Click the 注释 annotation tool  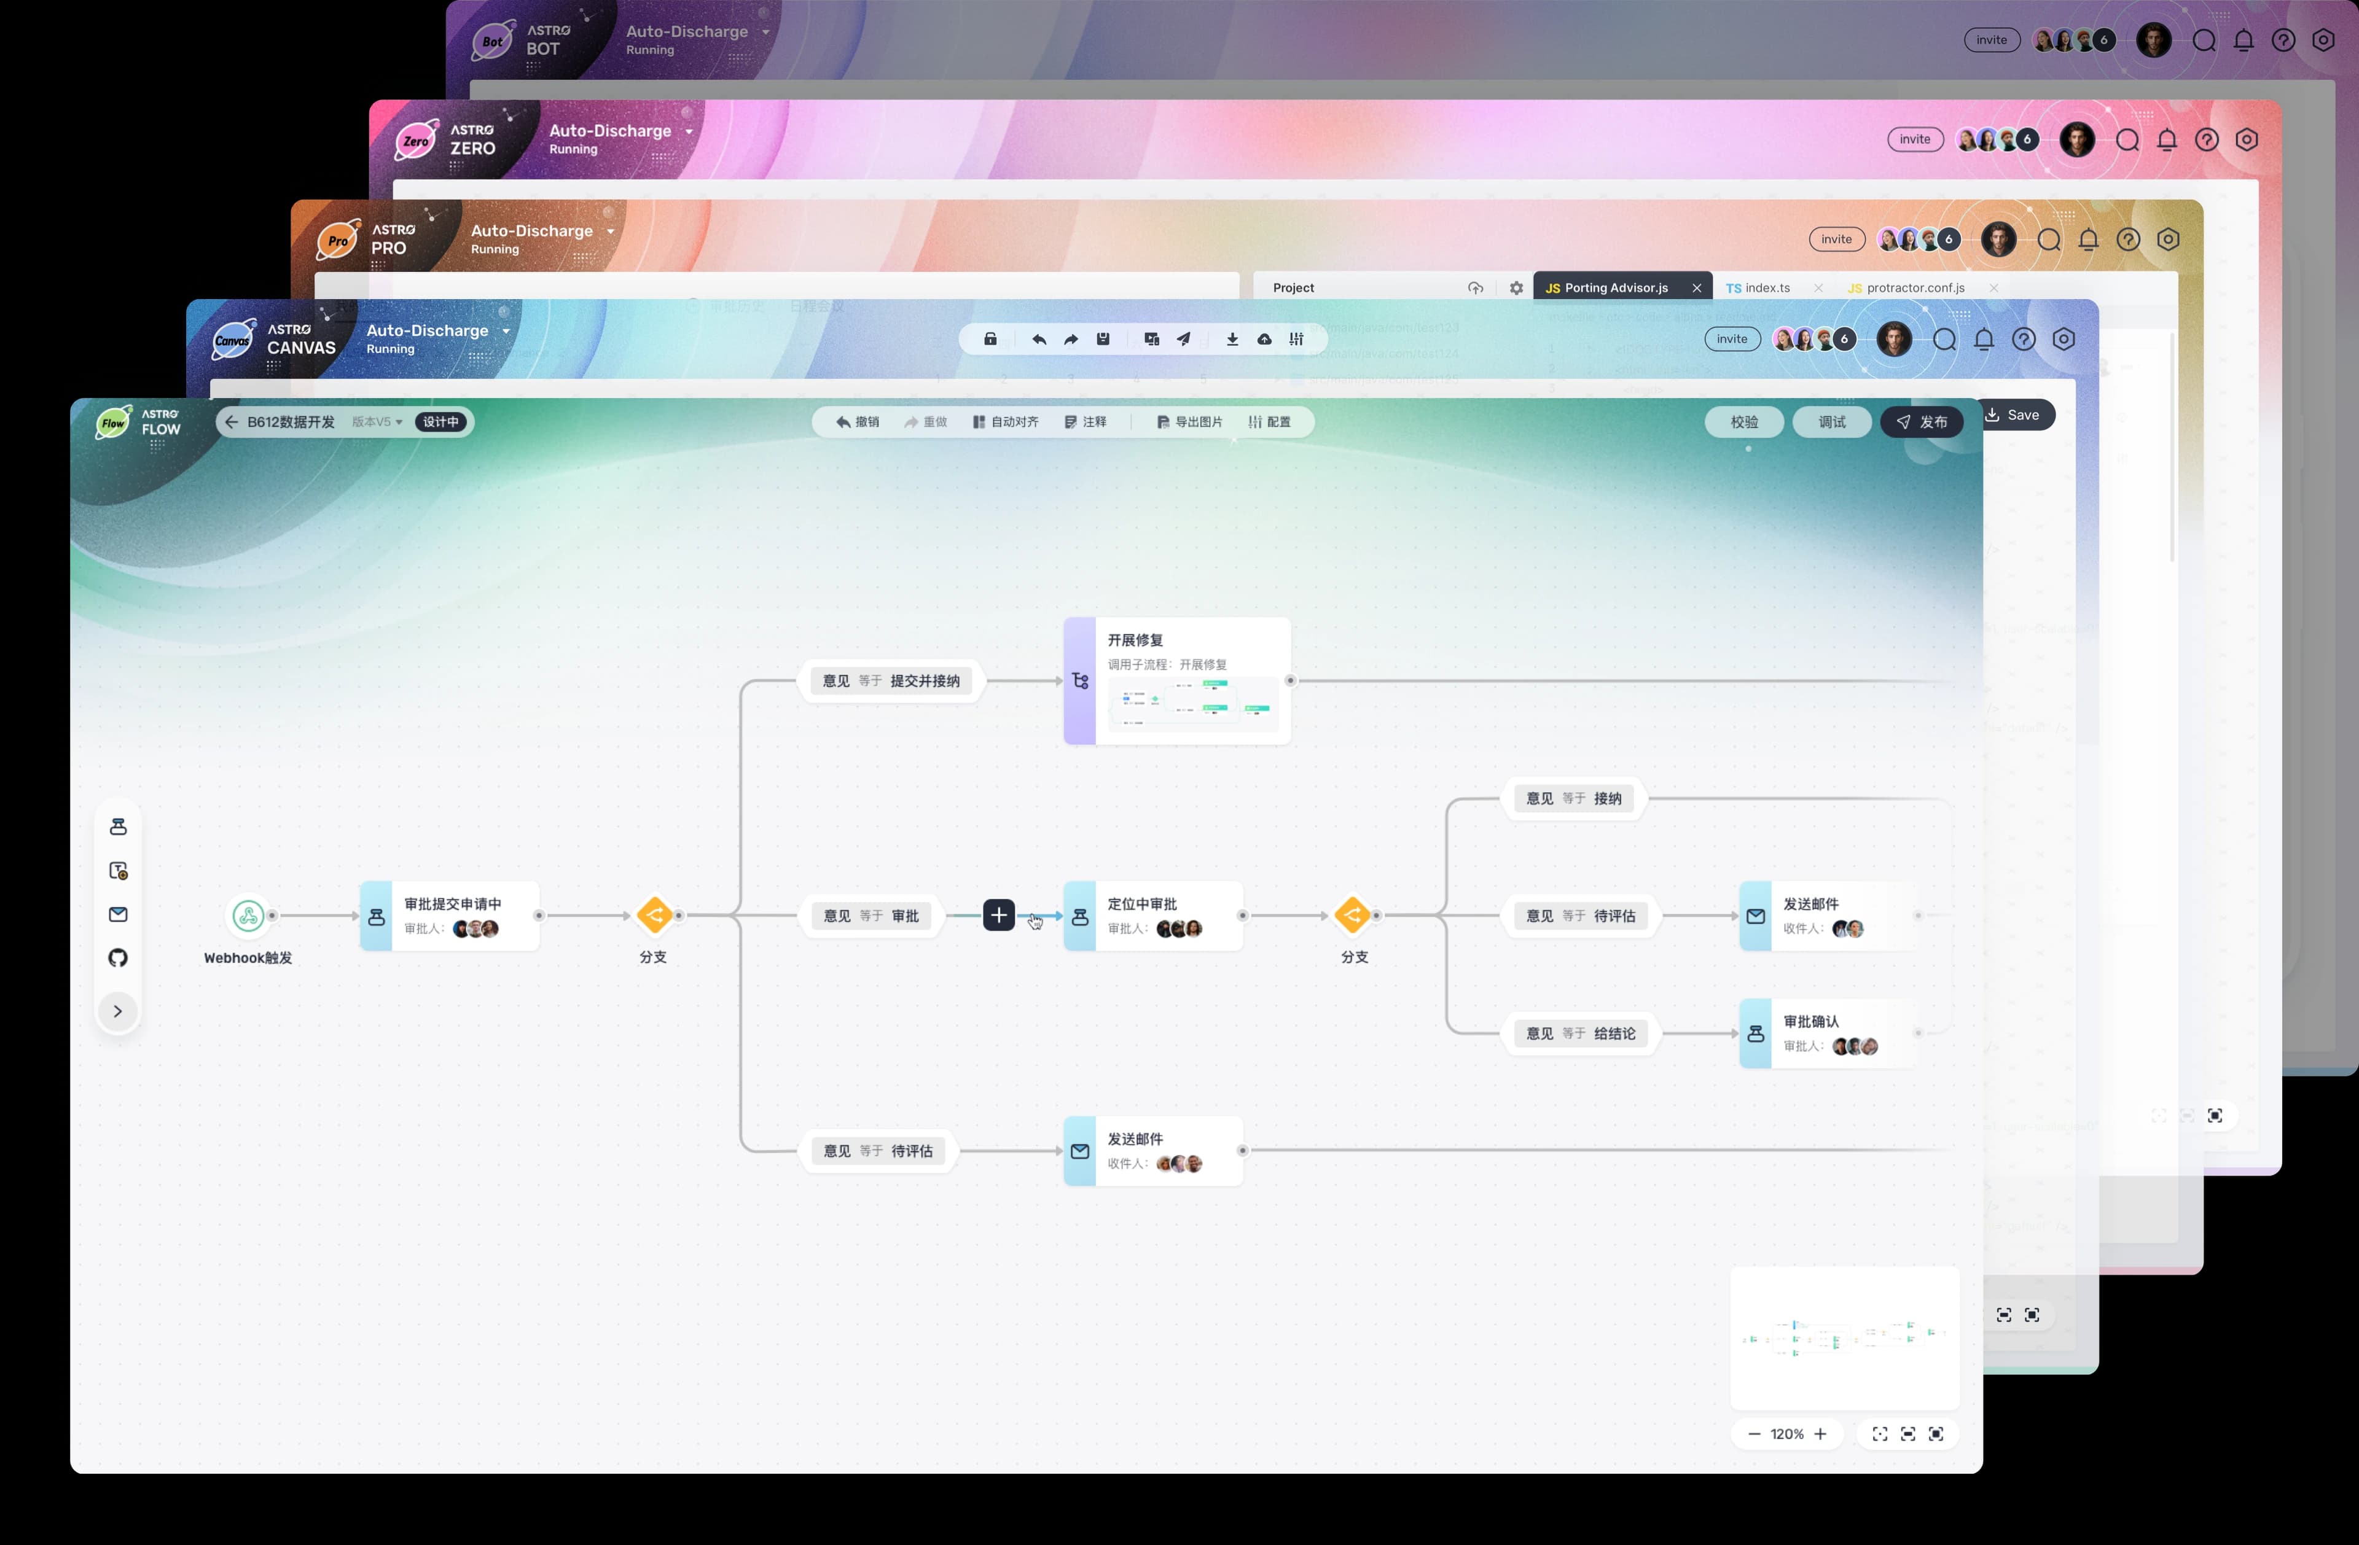point(1086,422)
